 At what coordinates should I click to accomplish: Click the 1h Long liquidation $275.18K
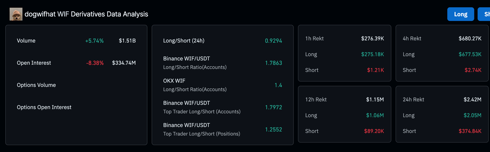click(x=372, y=54)
